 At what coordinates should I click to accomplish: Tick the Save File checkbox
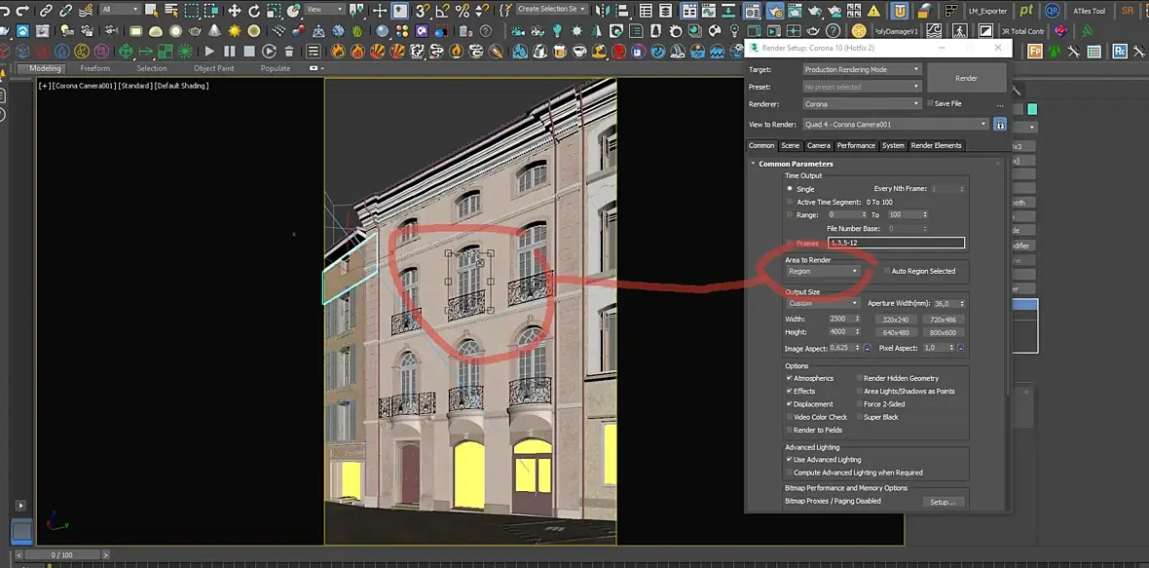coord(931,103)
